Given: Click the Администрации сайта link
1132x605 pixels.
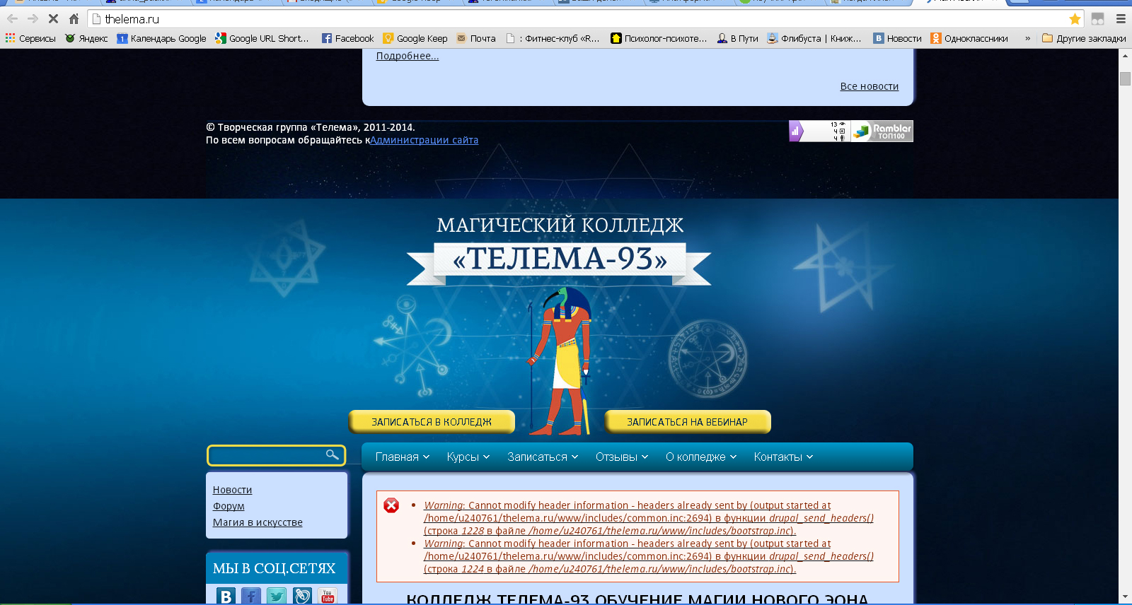Looking at the screenshot, I should (x=424, y=140).
